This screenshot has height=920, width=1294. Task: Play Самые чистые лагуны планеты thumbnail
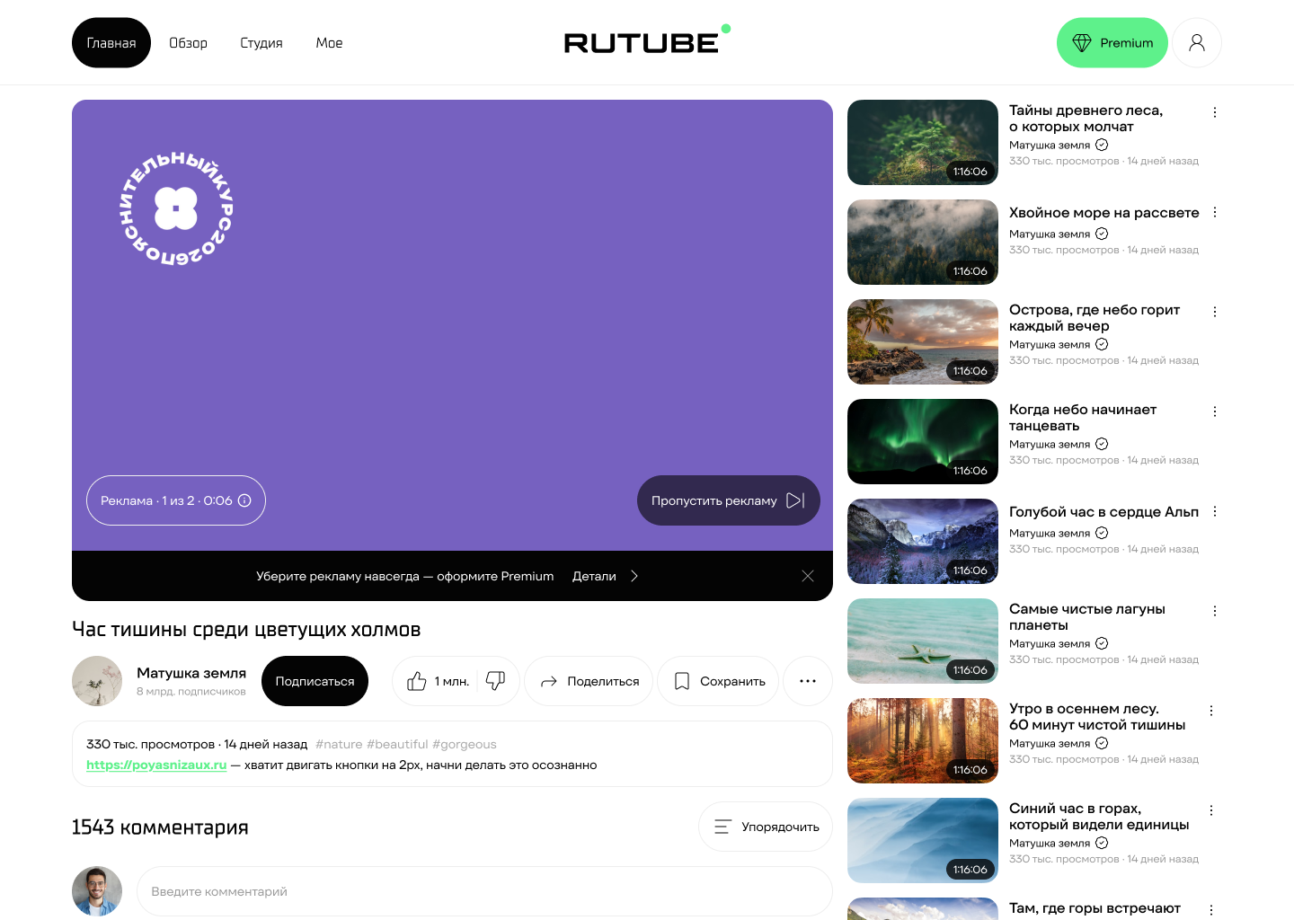[x=923, y=641]
